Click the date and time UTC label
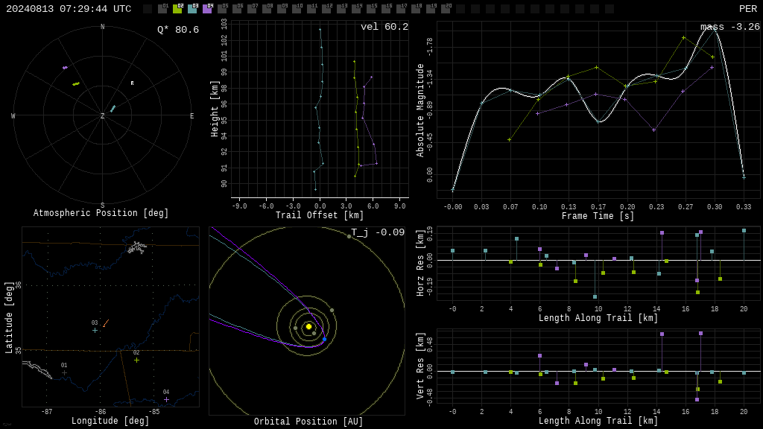 tap(69, 9)
